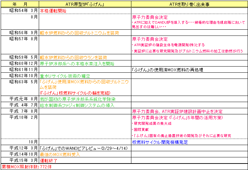The height and width of the screenshot is (170, 248).
Task: Click the green text '重水リサイクル技術の確立'
Action: (65, 76)
